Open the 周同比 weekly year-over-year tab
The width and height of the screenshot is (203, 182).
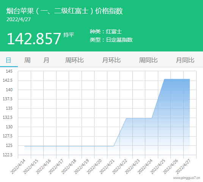pos(148,60)
